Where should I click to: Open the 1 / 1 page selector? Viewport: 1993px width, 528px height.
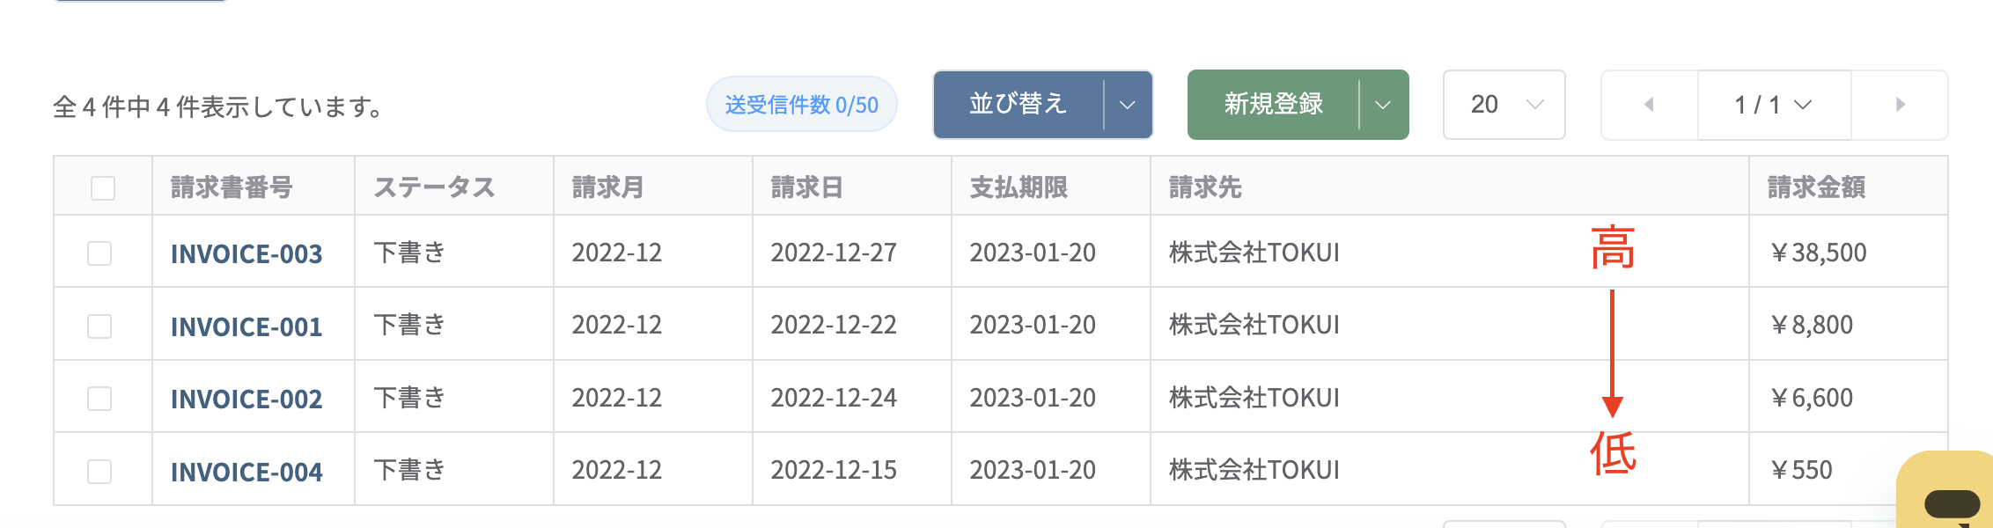(1774, 105)
